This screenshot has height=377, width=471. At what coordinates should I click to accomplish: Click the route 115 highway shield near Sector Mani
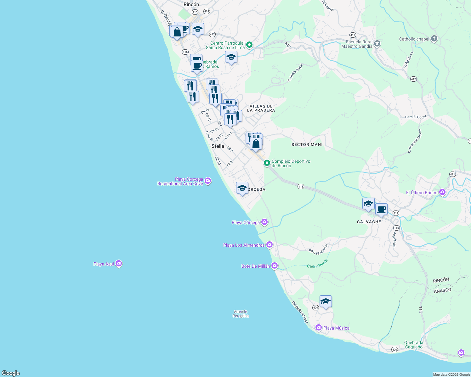click(x=300, y=186)
